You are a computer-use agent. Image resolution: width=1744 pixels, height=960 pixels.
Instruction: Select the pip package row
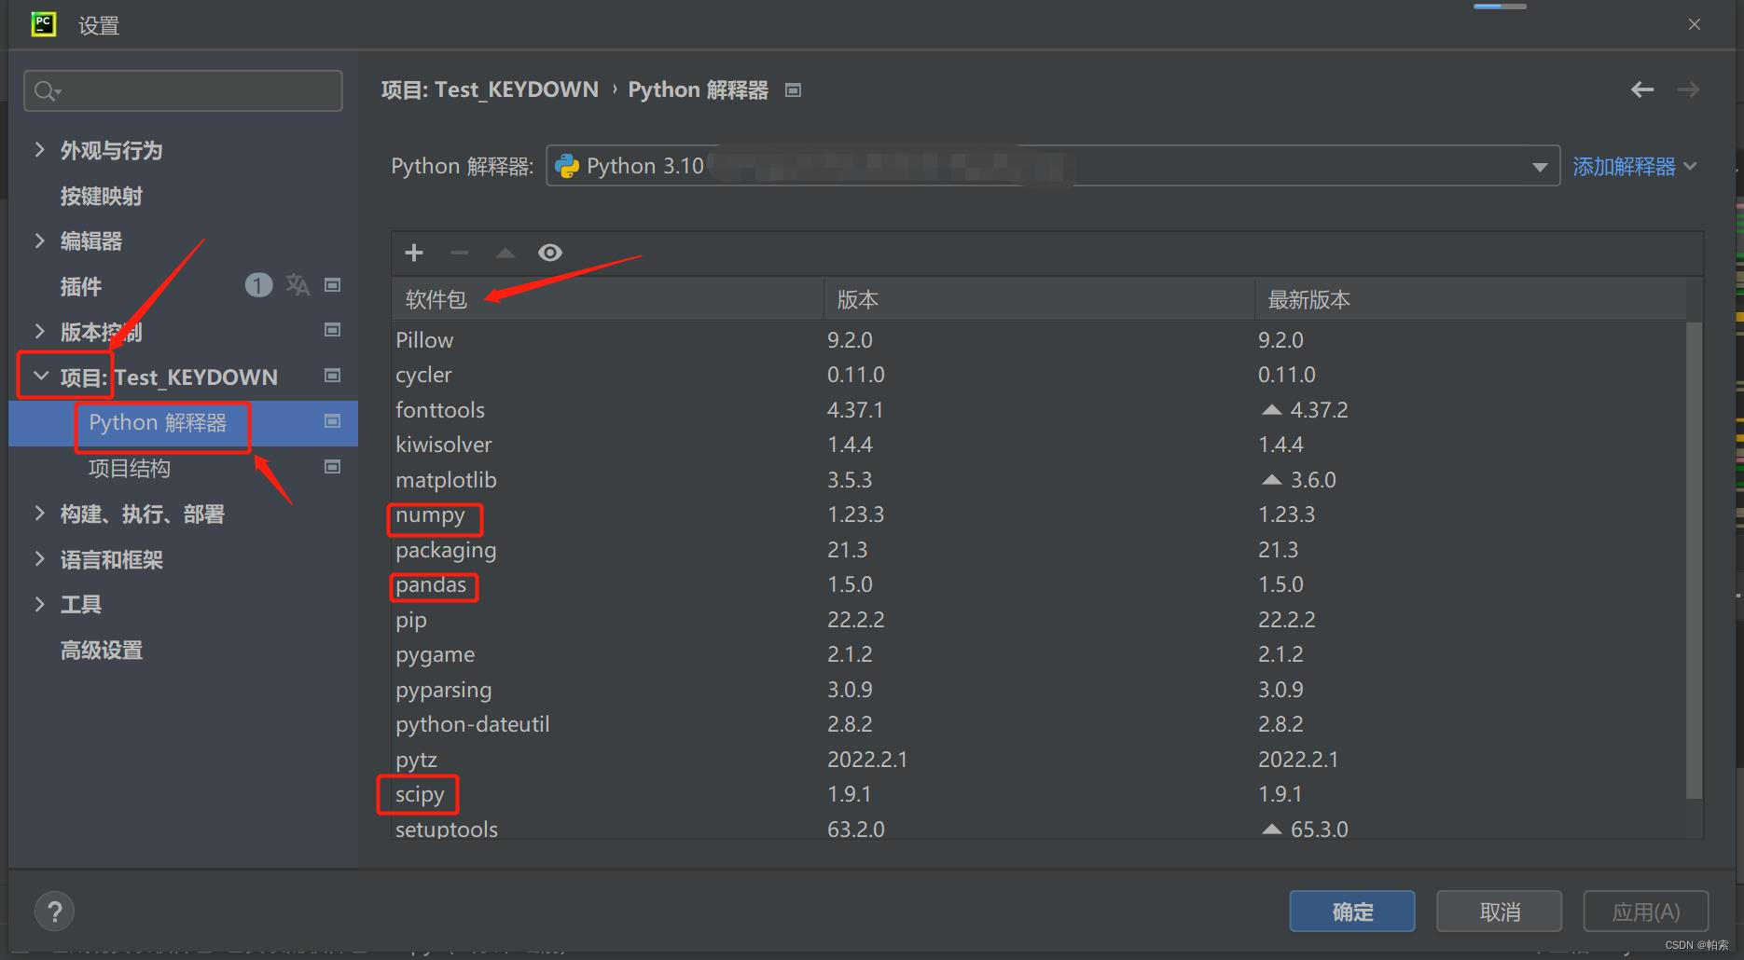[x=1039, y=620]
